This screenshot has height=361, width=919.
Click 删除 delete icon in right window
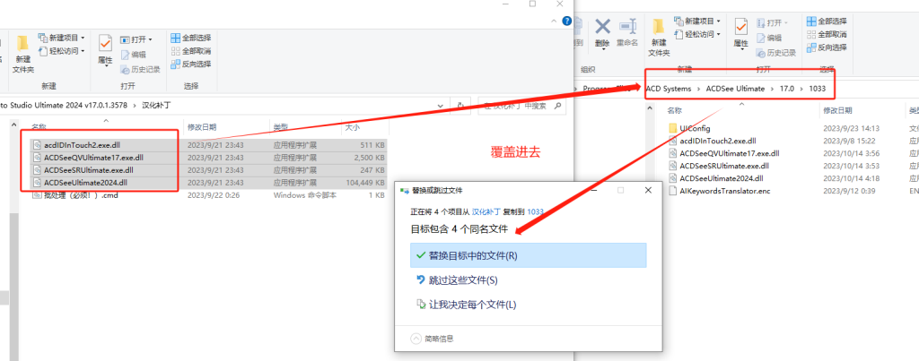pos(602,33)
